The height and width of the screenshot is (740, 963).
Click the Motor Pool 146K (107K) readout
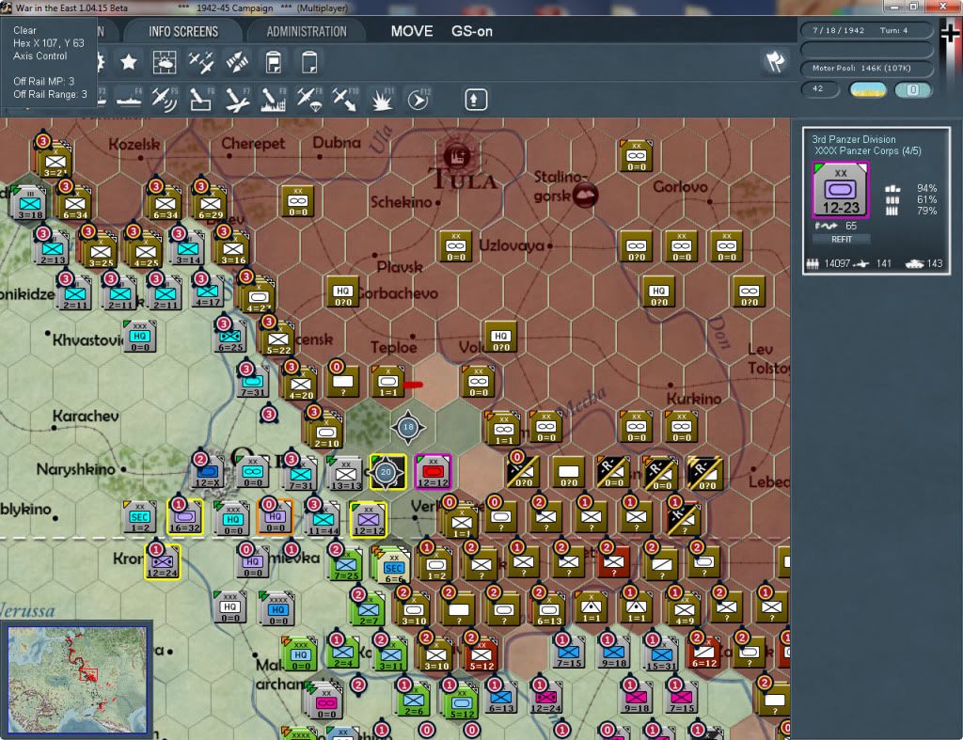[x=867, y=68]
